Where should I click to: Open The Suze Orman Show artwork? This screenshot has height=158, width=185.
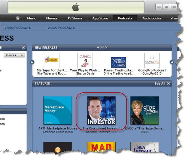tap(145, 110)
